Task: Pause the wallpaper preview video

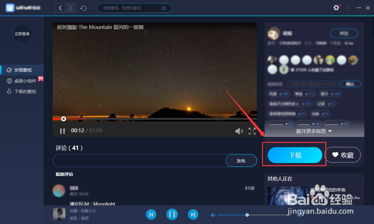Action: coord(62,131)
